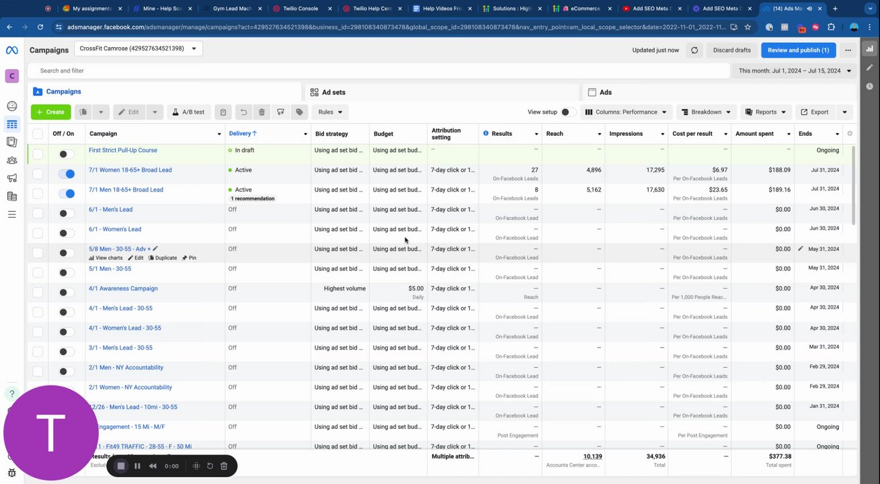Open the charts icon in right rail
880x484 pixels.
pos(870,48)
